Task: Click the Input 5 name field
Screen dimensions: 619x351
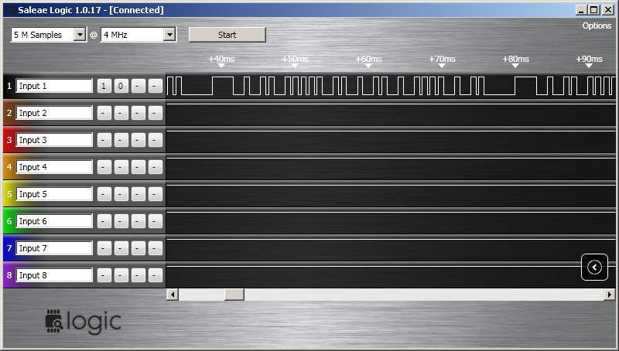Action: (54, 194)
